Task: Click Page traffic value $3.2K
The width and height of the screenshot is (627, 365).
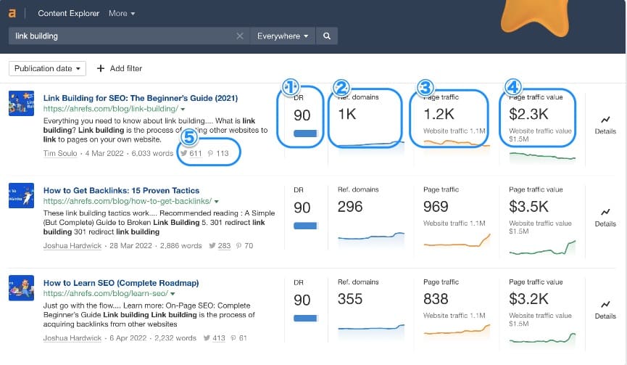Action: [528, 300]
